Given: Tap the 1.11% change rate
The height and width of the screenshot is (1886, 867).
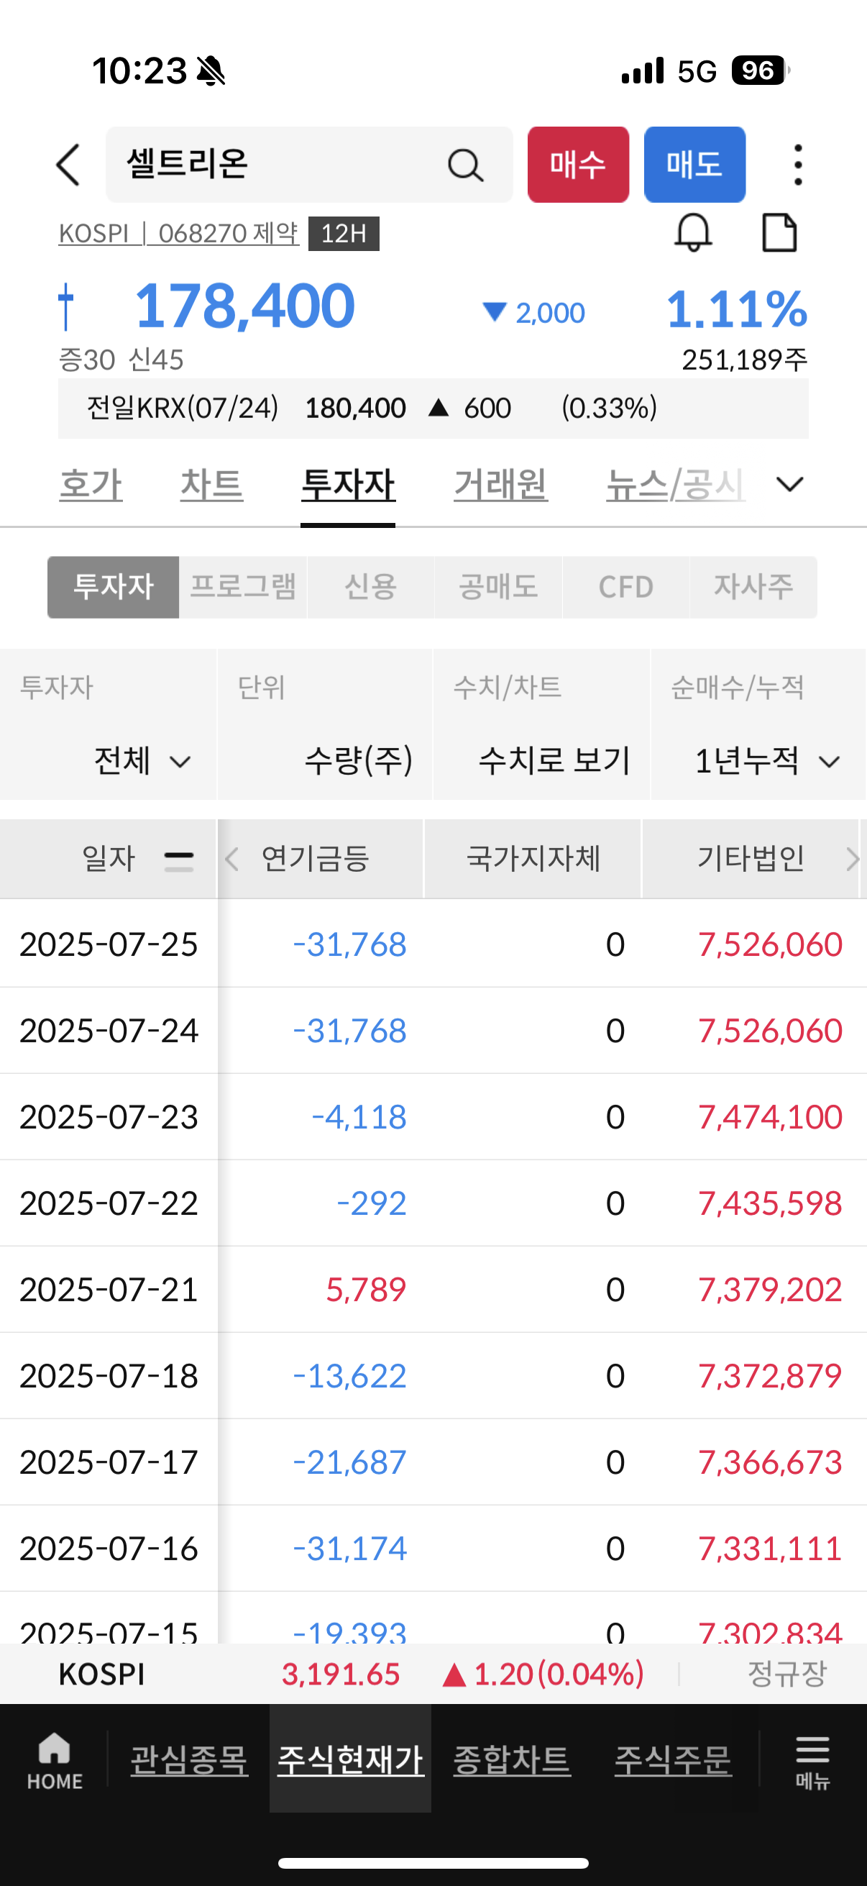Looking at the screenshot, I should click(x=737, y=309).
